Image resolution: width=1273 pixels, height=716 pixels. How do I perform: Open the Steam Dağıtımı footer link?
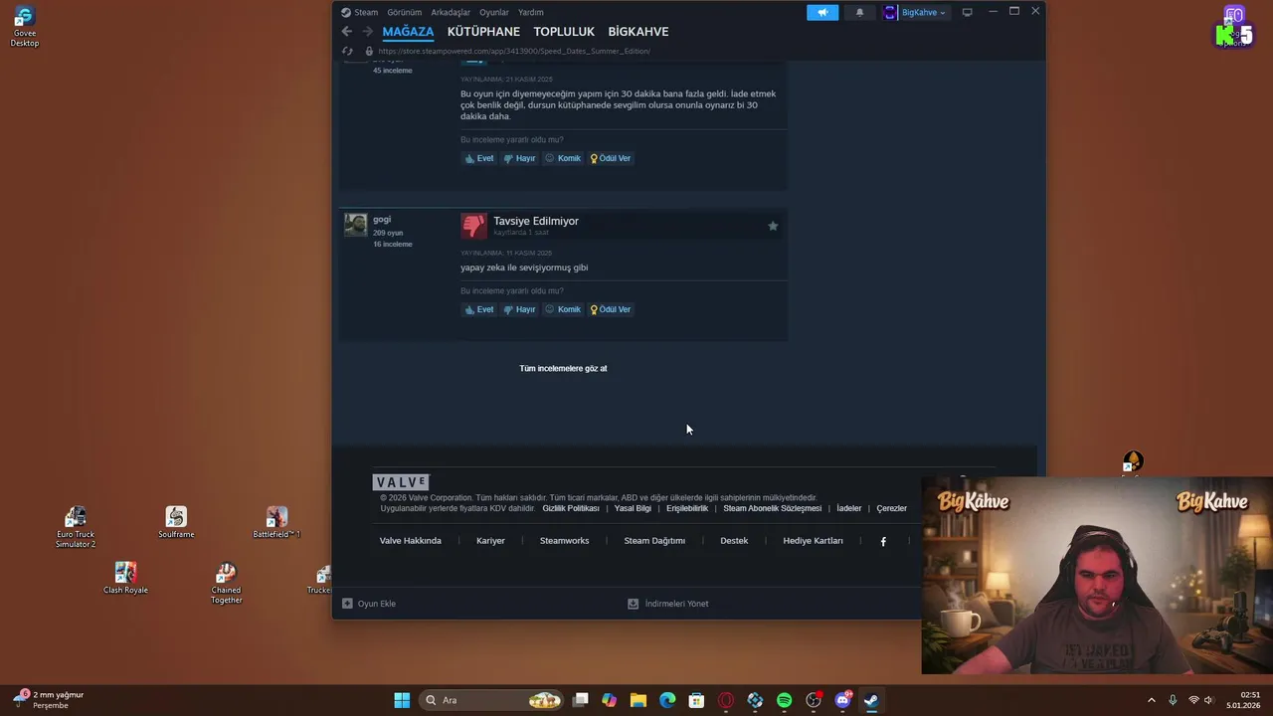(x=654, y=541)
